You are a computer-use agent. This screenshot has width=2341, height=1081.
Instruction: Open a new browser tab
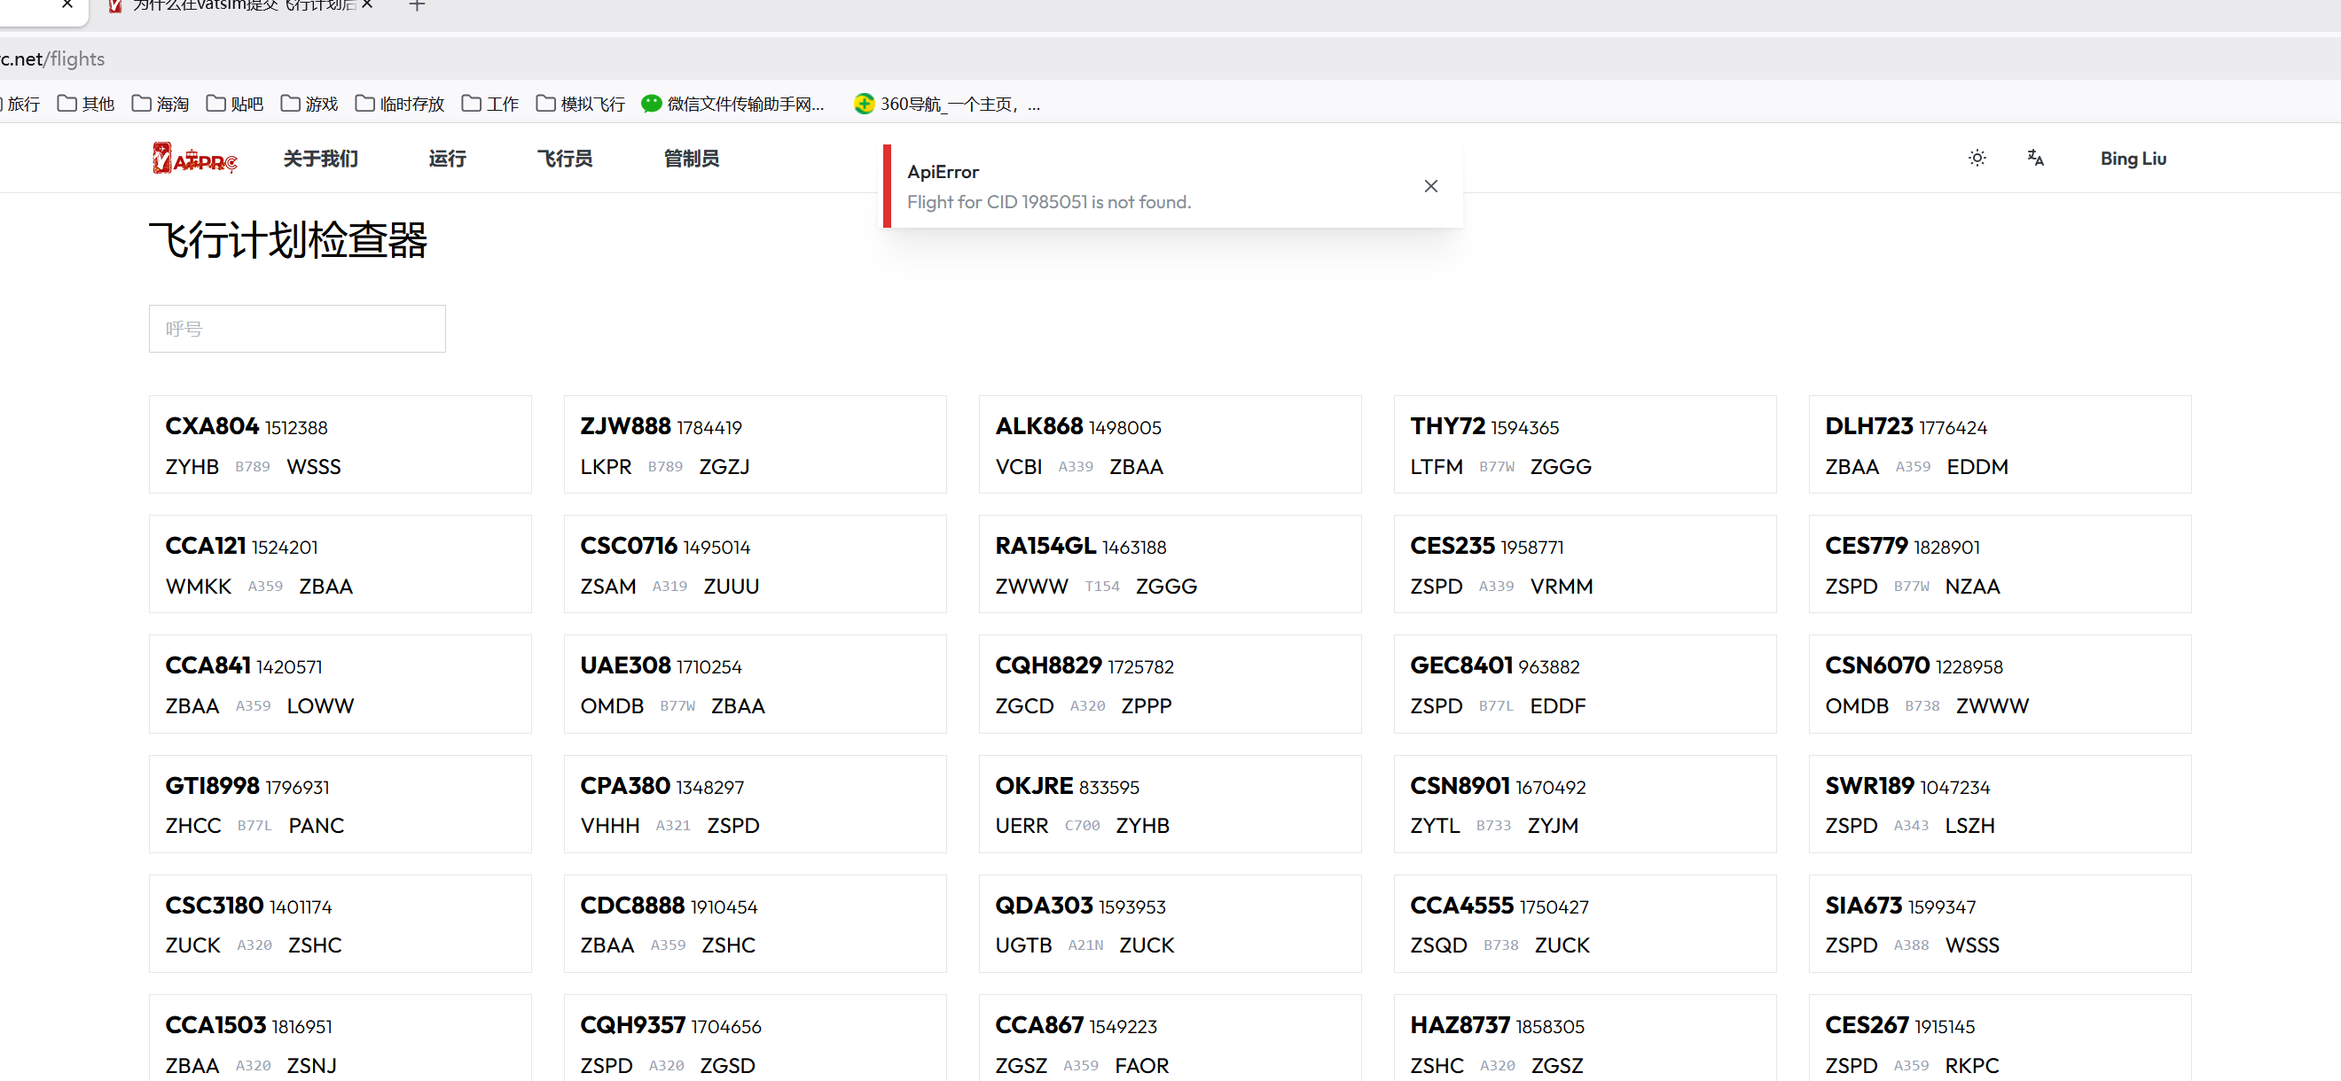(x=417, y=6)
